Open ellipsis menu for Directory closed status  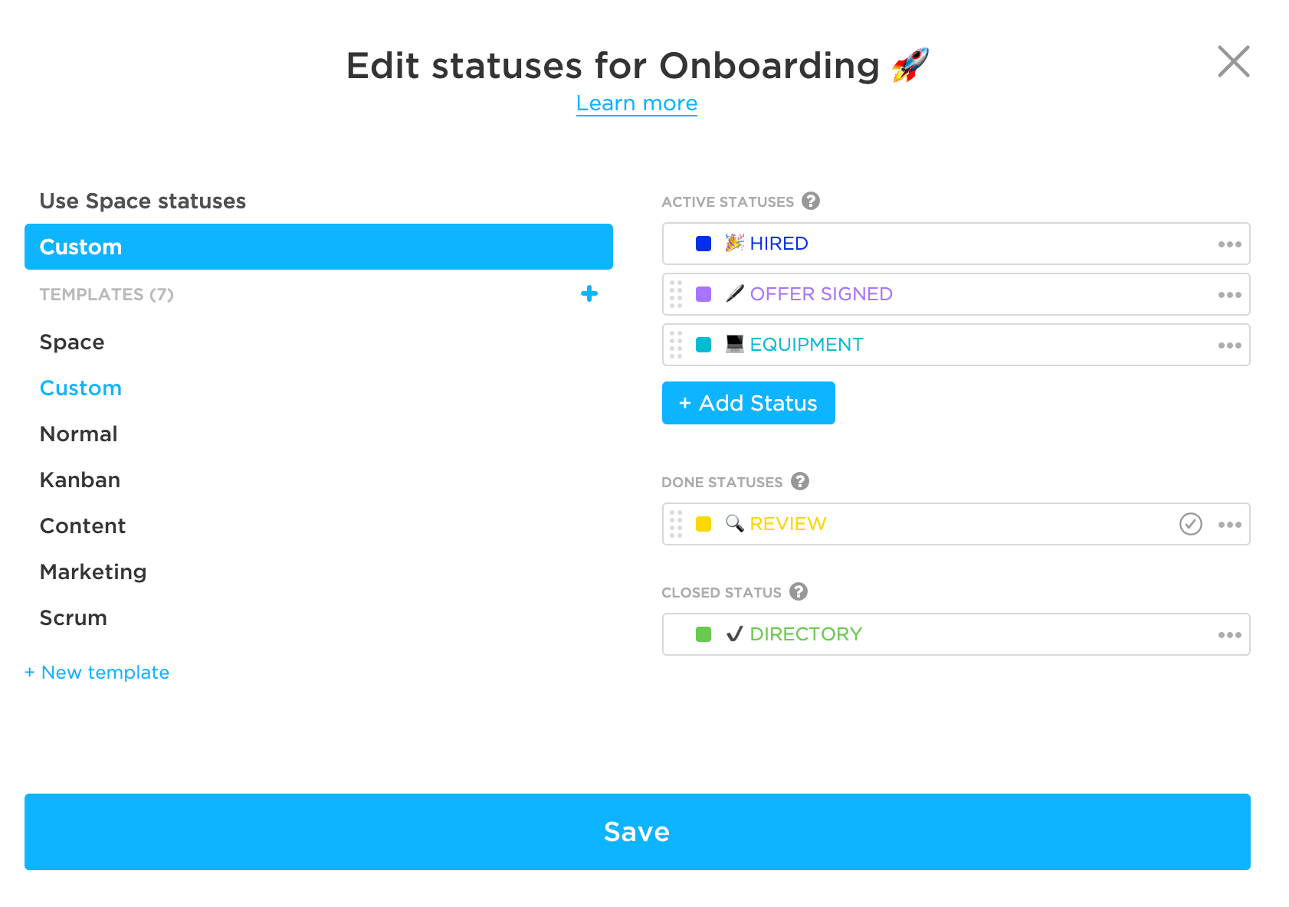click(1229, 635)
